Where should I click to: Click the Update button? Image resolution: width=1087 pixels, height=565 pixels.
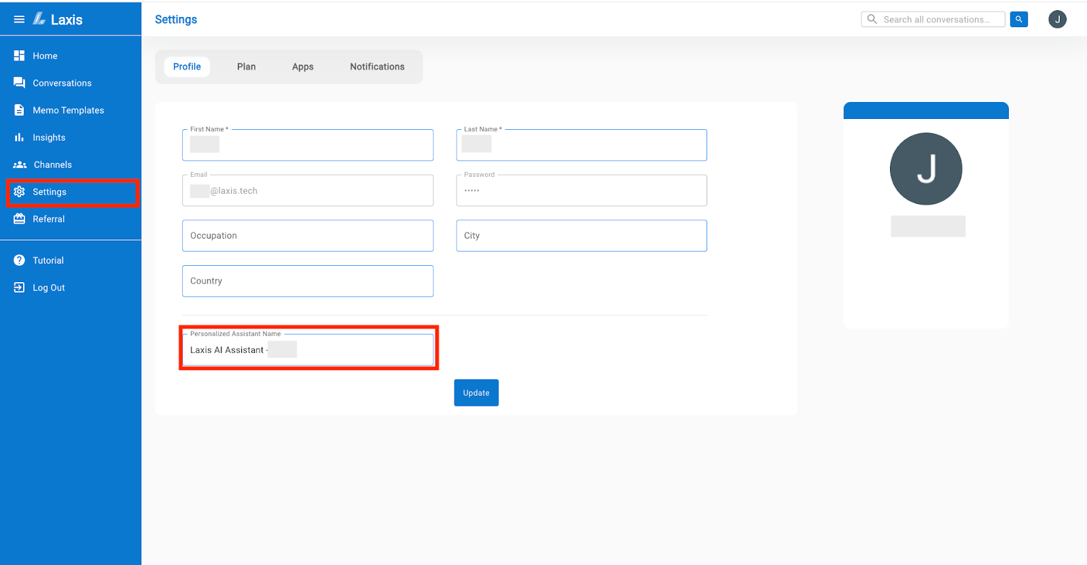coord(476,393)
